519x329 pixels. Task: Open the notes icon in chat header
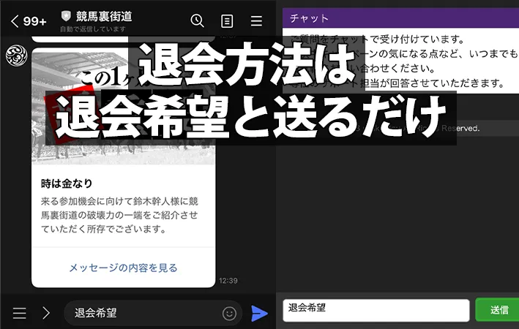coord(227,21)
